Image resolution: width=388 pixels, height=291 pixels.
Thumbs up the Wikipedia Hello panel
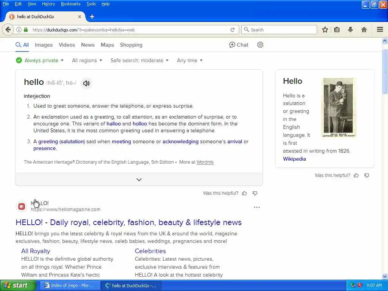point(356,175)
